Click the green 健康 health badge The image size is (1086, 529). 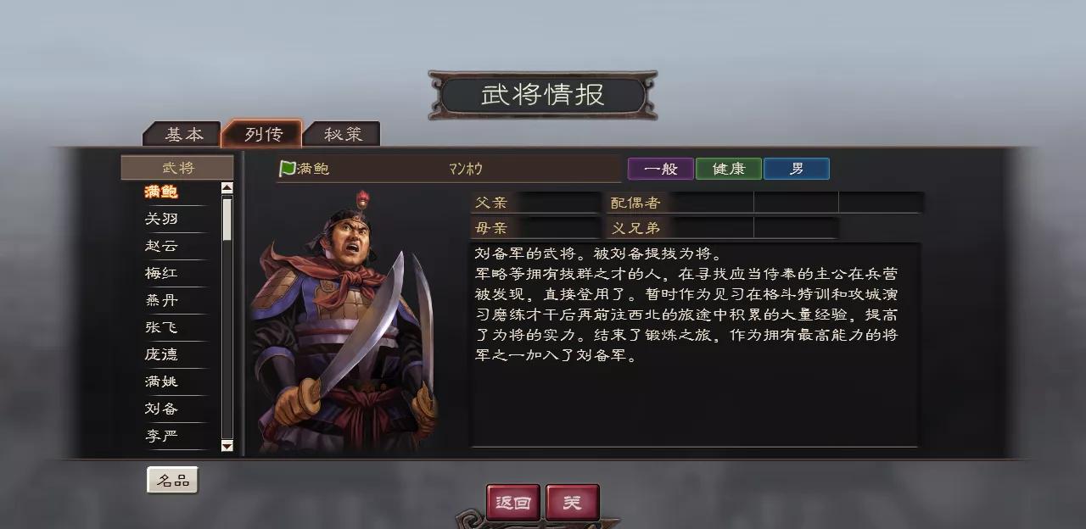tap(729, 169)
